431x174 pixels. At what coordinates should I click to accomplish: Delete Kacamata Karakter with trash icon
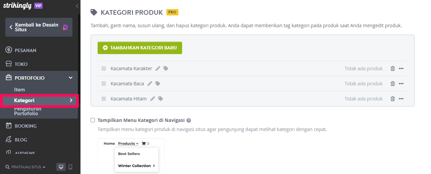click(x=392, y=69)
